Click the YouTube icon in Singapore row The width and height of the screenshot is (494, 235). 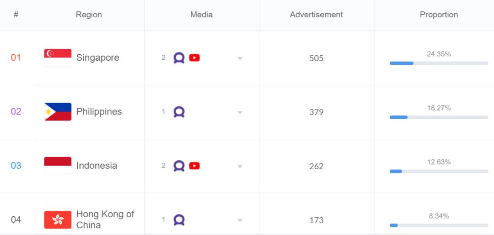point(194,58)
